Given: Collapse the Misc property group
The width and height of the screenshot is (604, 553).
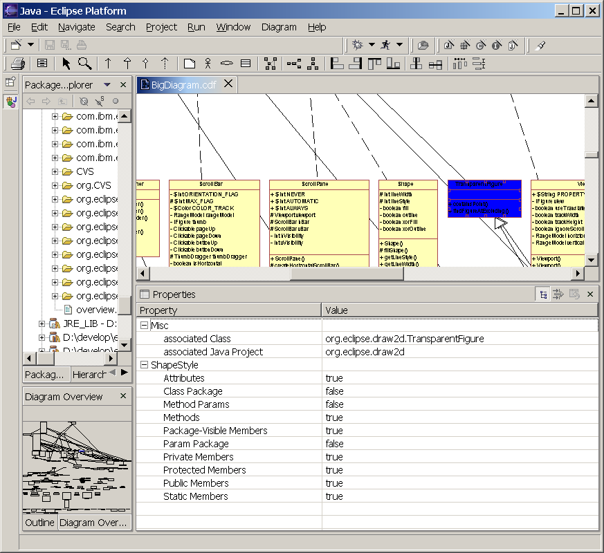Looking at the screenshot, I should (145, 326).
